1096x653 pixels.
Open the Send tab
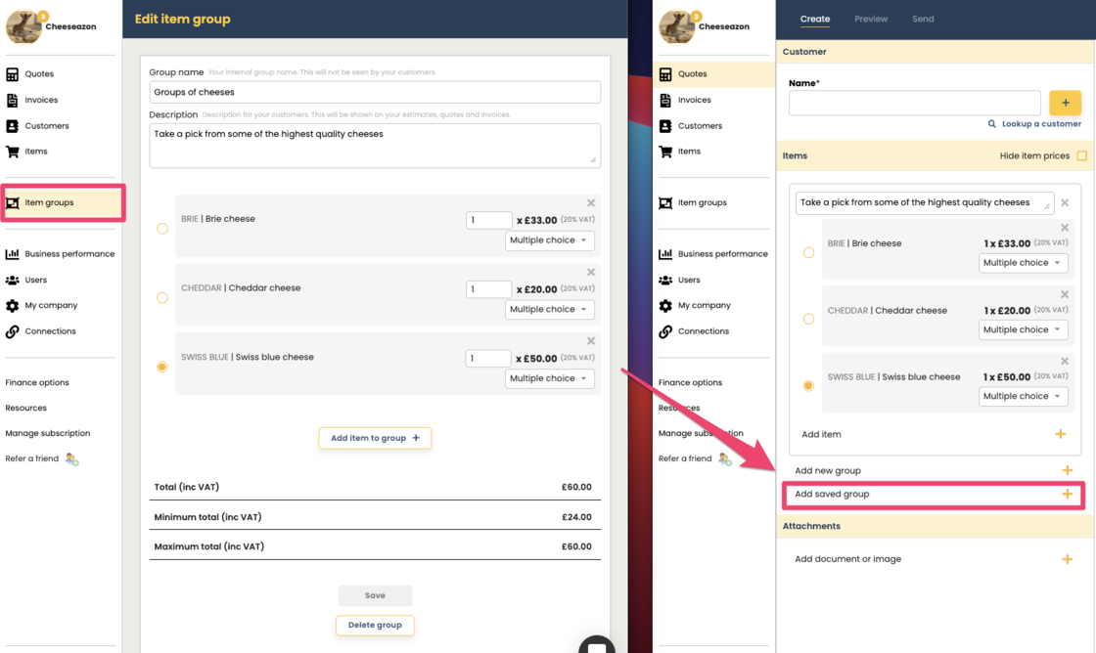923,19
